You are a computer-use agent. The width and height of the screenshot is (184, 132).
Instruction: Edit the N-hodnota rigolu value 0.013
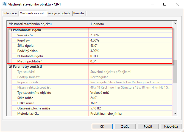(130, 56)
